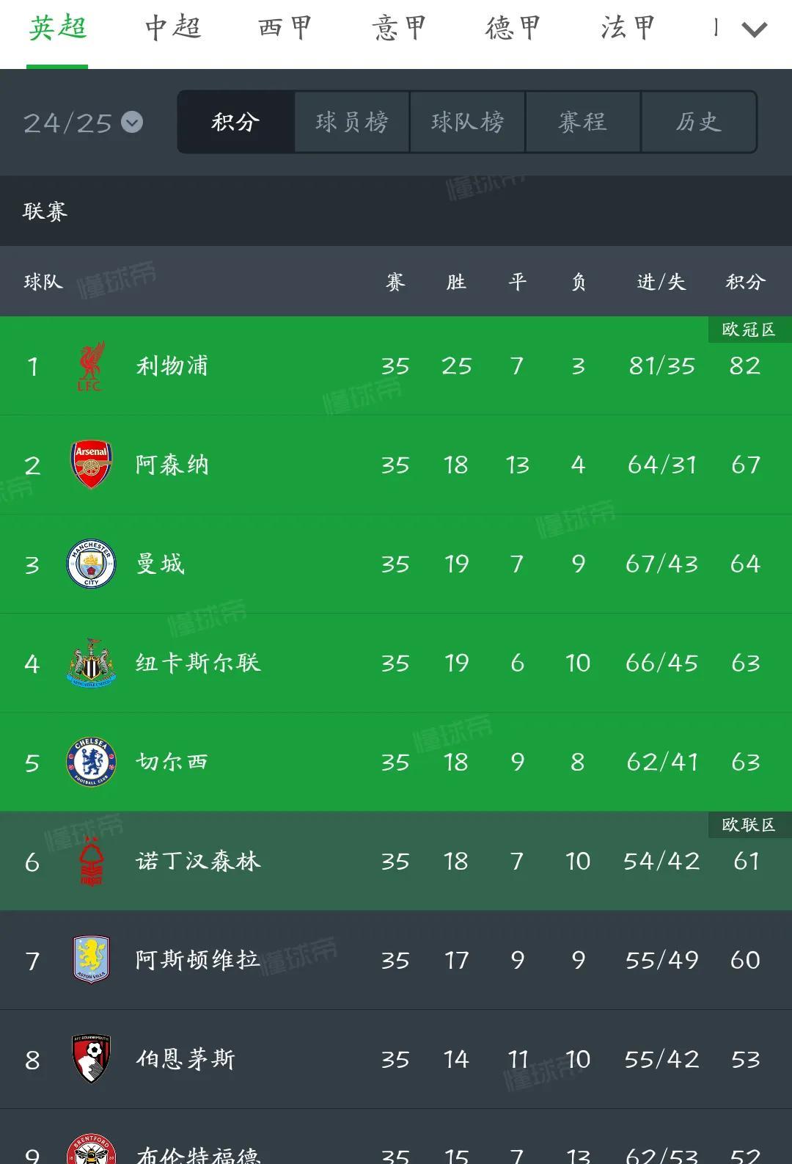Show the 赛程 schedule section
Image resolution: width=792 pixels, height=1164 pixels.
583,122
